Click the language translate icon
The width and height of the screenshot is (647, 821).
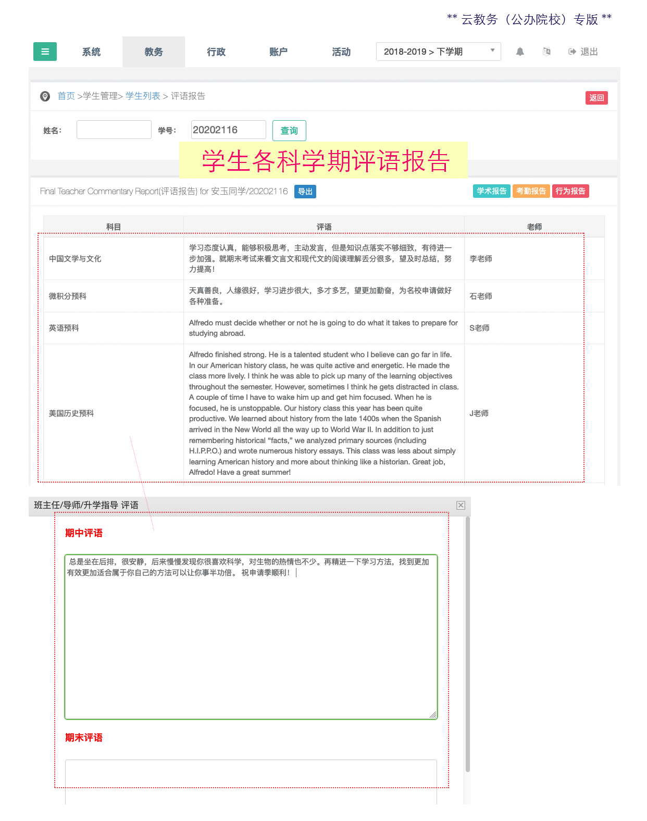546,52
